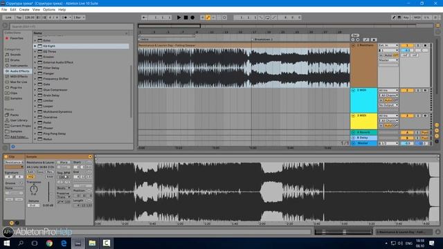Viewport: 443px width, 249px height.
Task: Open the View menu
Action: tap(36, 10)
